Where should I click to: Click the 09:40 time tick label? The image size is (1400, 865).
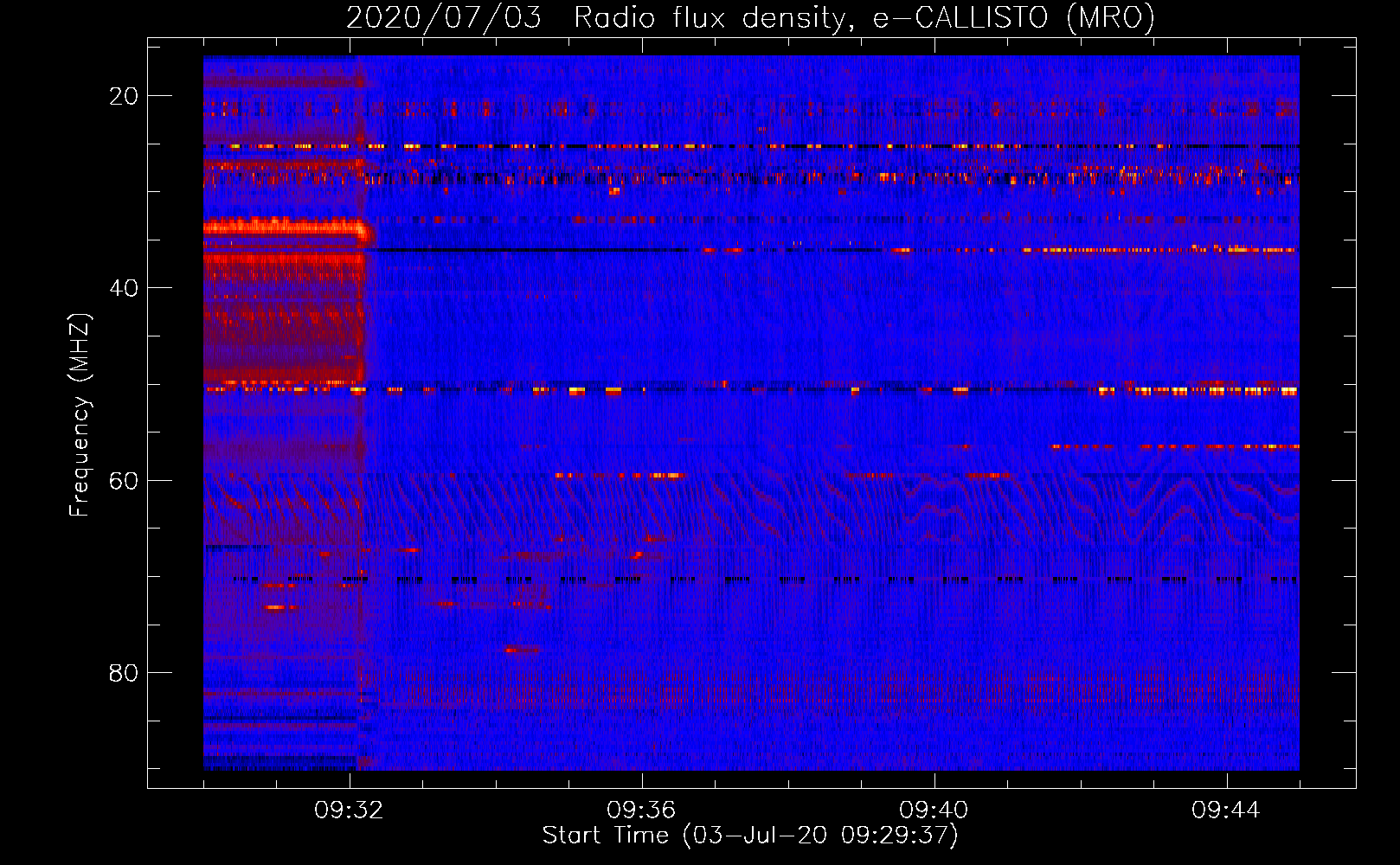click(934, 811)
